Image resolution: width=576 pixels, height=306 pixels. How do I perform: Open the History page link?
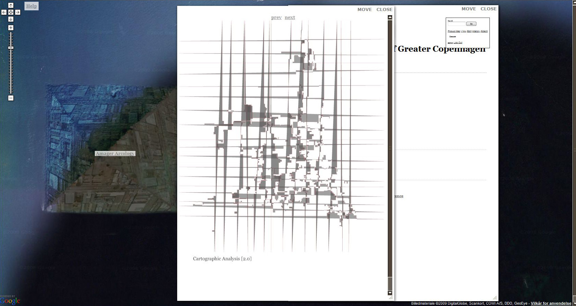pos(476,31)
